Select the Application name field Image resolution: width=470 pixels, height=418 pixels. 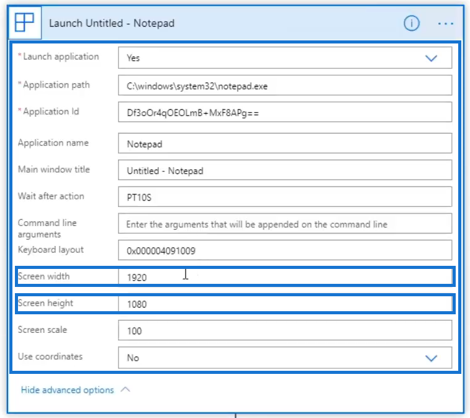click(285, 143)
